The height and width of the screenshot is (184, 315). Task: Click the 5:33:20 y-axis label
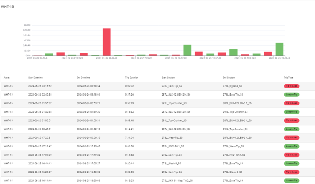click(27, 35)
